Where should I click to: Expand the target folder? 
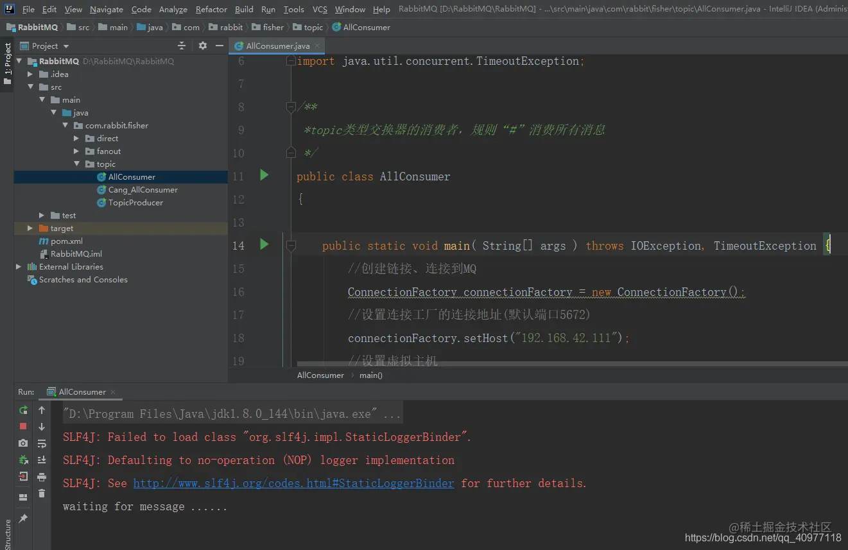point(30,228)
